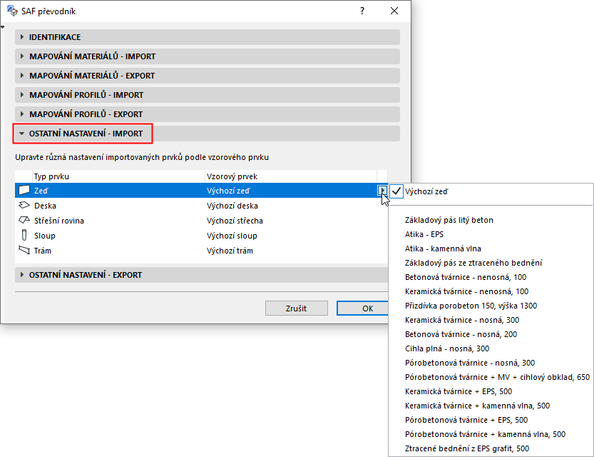Click the Výchozí zeď cell in the table
This screenshot has height=457, width=594.
(228, 191)
